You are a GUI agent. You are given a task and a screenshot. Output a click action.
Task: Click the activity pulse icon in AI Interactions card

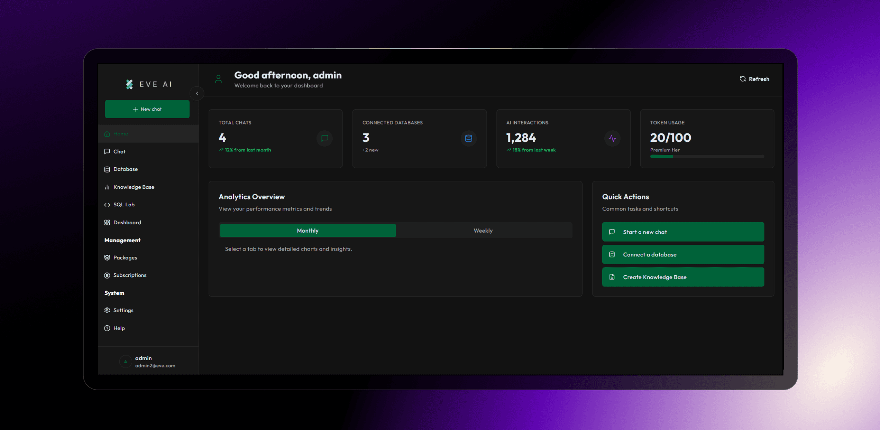(x=612, y=139)
